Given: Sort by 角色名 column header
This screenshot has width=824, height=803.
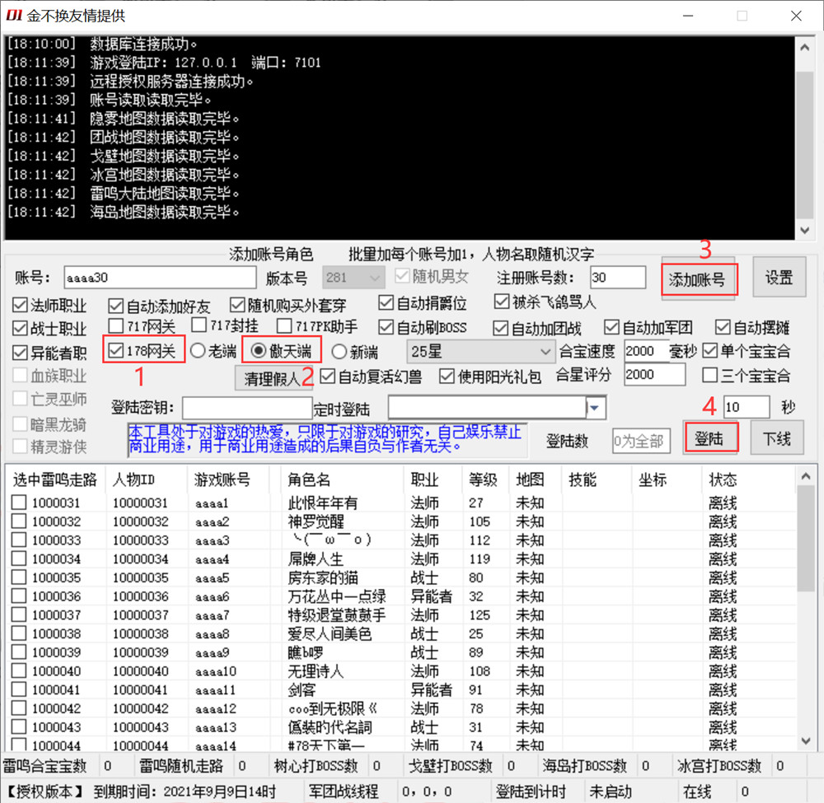Looking at the screenshot, I should coord(309,479).
